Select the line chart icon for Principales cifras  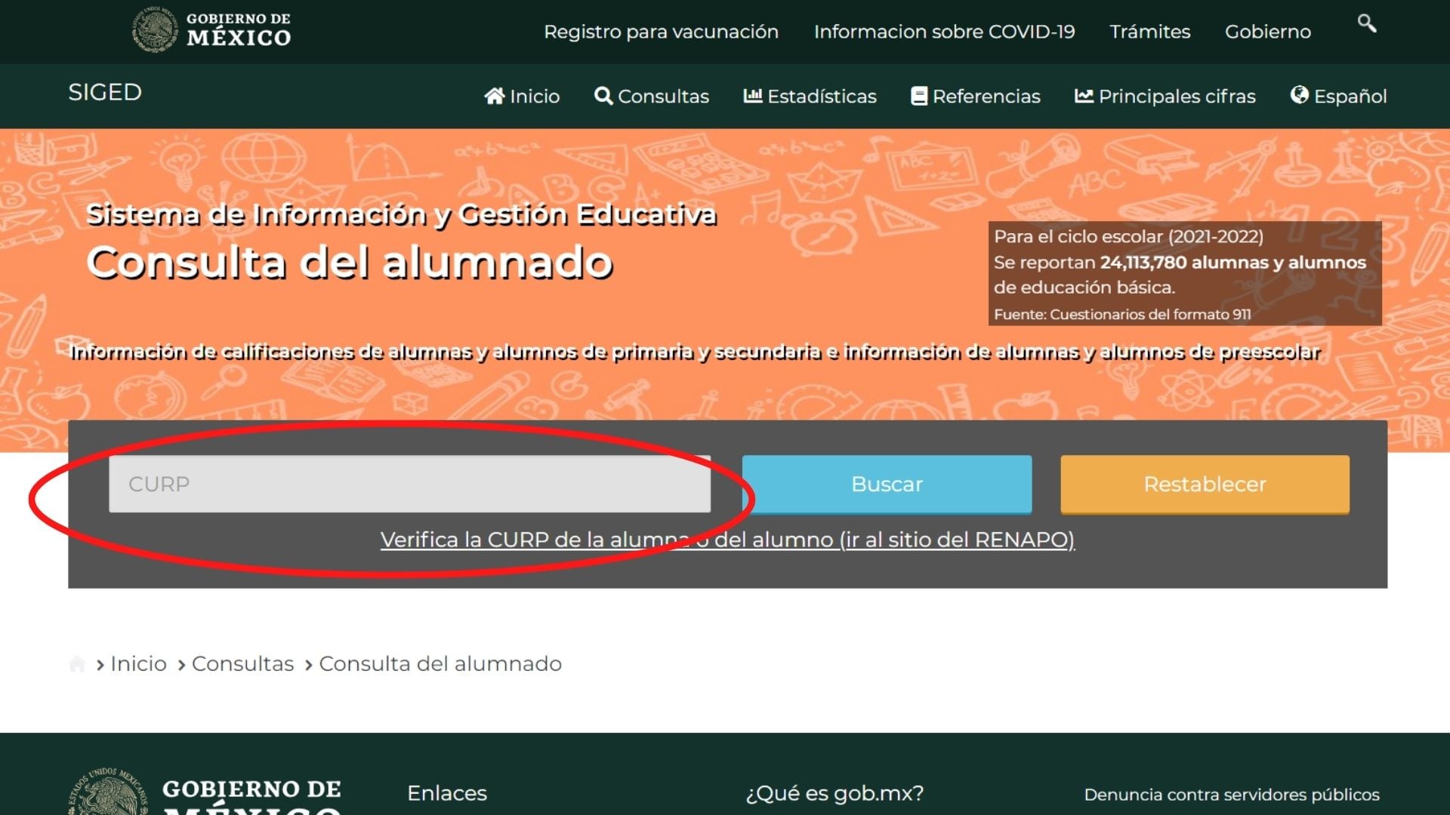tap(1083, 96)
